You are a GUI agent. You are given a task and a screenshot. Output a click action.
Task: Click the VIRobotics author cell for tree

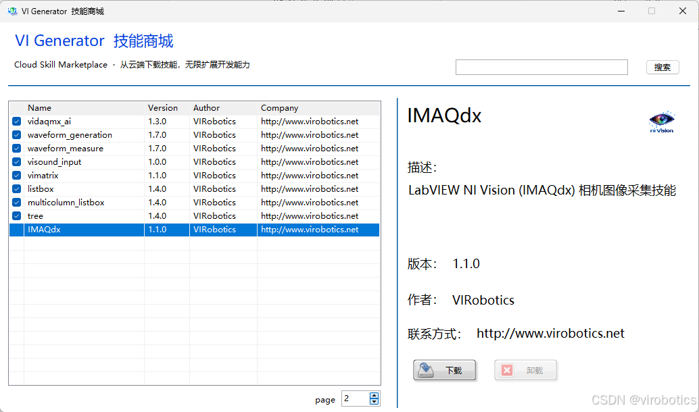[x=214, y=215]
